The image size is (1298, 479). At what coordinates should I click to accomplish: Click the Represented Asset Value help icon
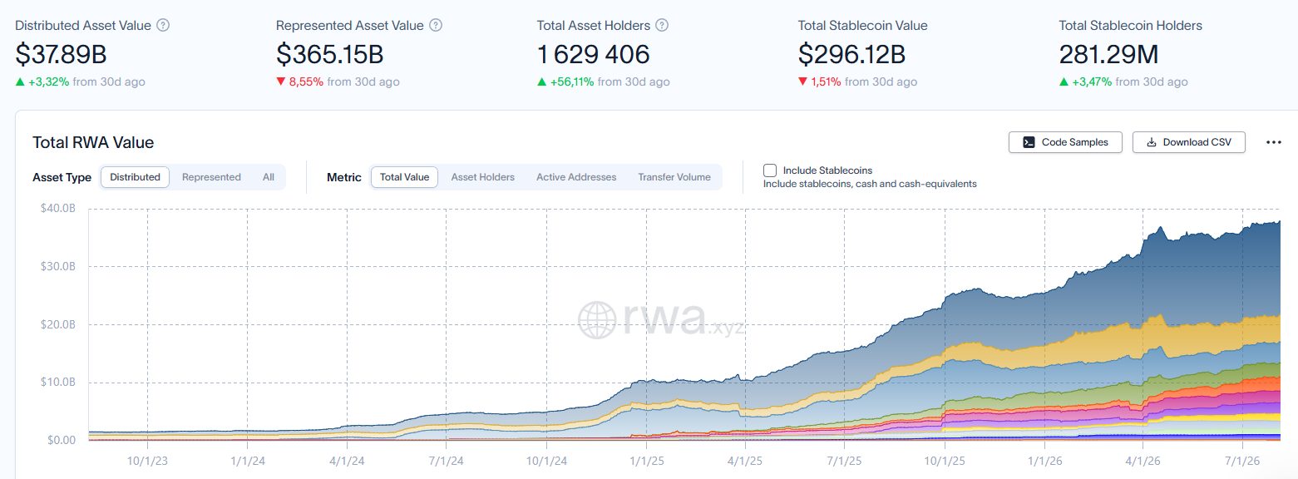[x=436, y=25]
